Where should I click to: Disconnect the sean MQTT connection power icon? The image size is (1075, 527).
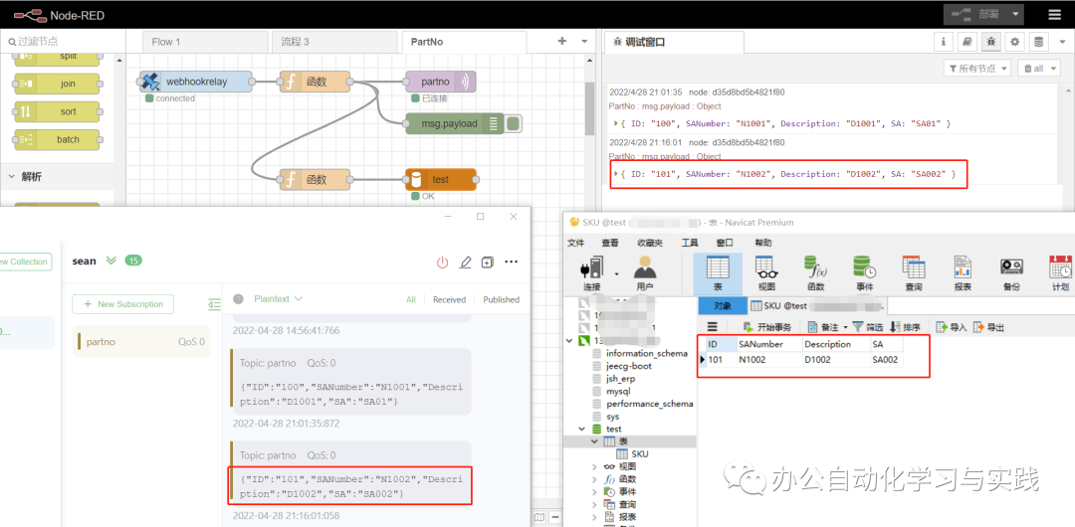[x=442, y=262]
